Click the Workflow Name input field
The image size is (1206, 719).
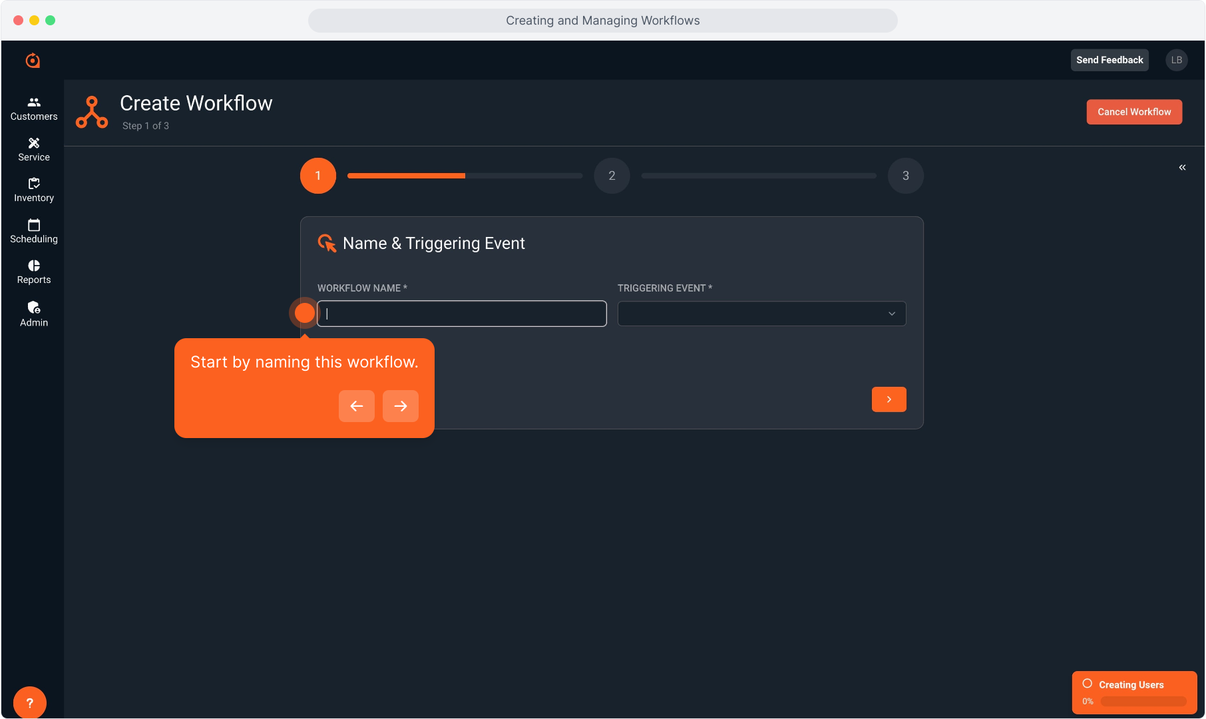tap(462, 314)
